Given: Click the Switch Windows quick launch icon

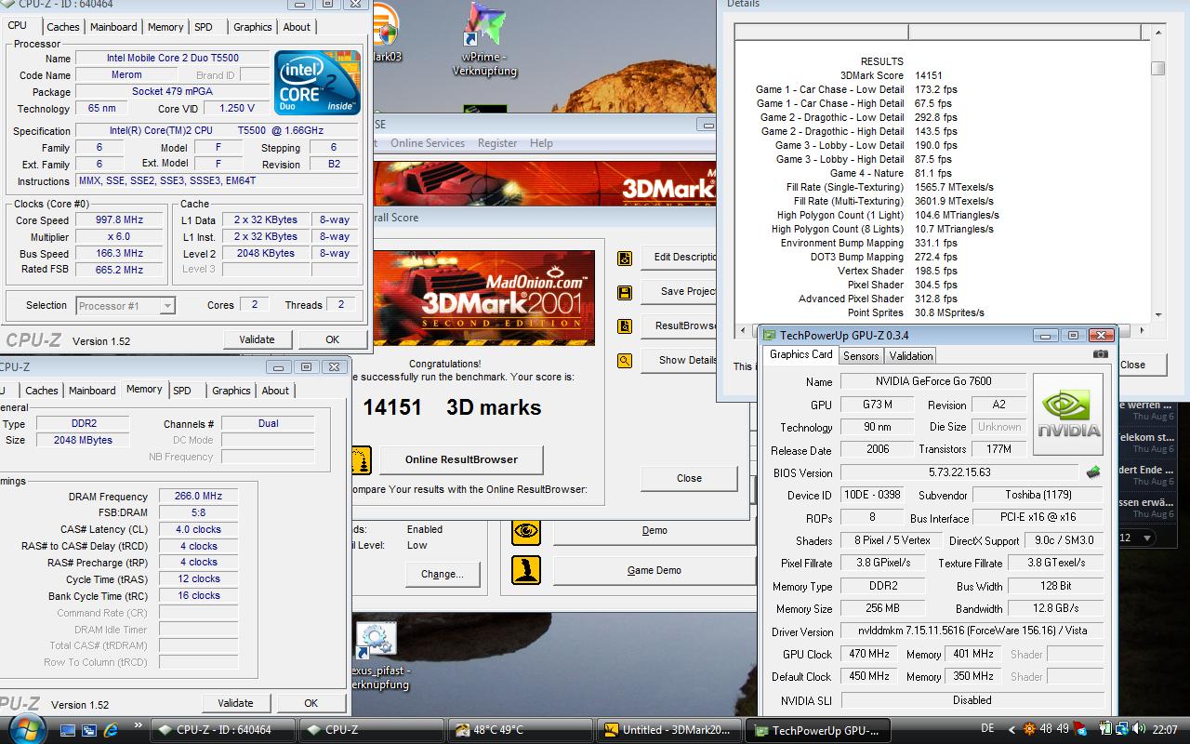Looking at the screenshot, I should pos(89,730).
